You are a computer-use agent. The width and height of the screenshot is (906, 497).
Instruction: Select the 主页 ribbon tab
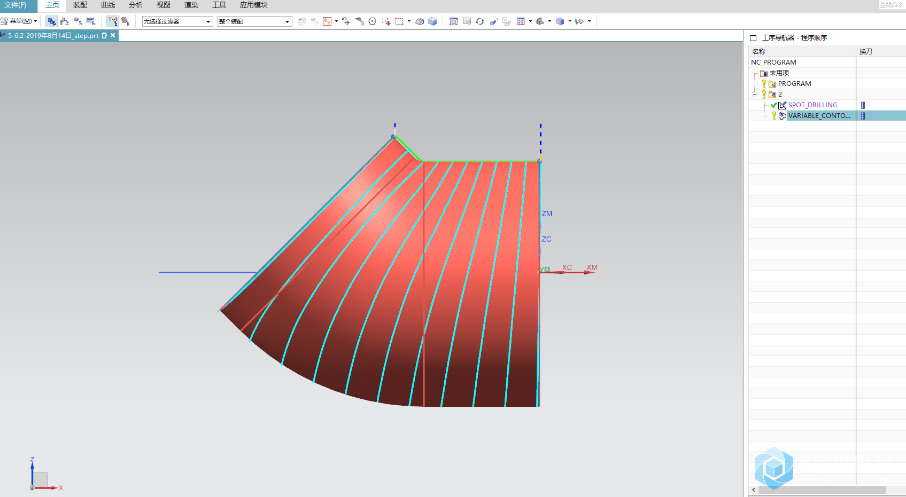(52, 5)
